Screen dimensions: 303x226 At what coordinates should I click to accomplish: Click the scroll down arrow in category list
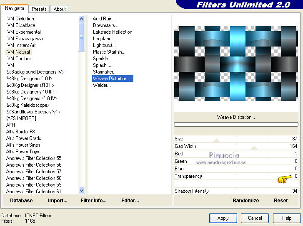pyautogui.click(x=82, y=191)
